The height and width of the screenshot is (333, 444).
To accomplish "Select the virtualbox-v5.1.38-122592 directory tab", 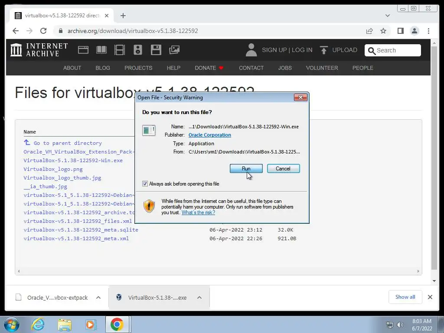I will tap(62, 16).
